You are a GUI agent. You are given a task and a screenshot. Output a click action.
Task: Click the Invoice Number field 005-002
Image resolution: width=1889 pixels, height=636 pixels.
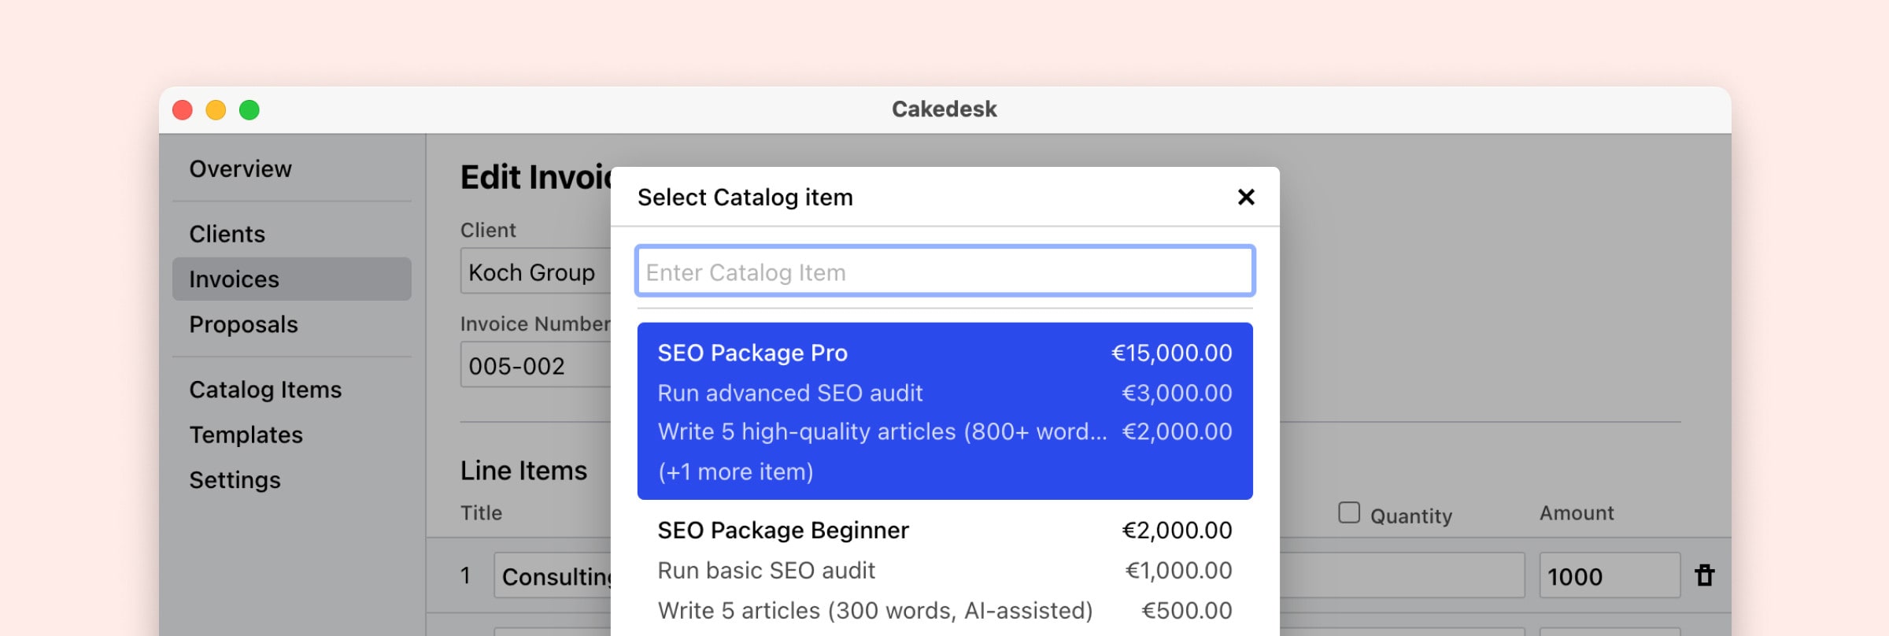pyautogui.click(x=535, y=365)
